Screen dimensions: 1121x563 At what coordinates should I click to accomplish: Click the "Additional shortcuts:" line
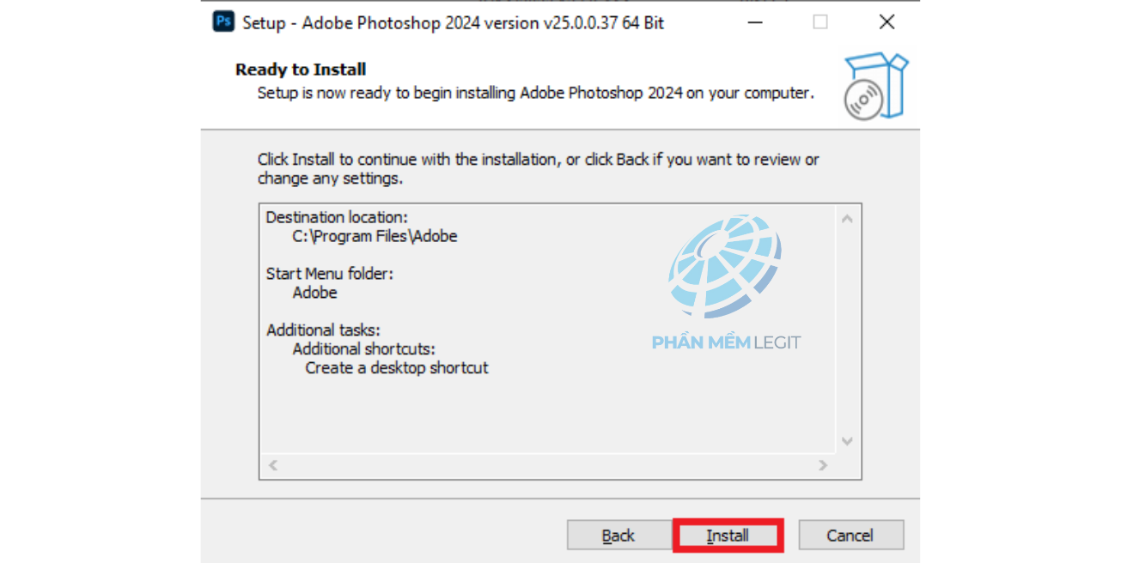363,349
